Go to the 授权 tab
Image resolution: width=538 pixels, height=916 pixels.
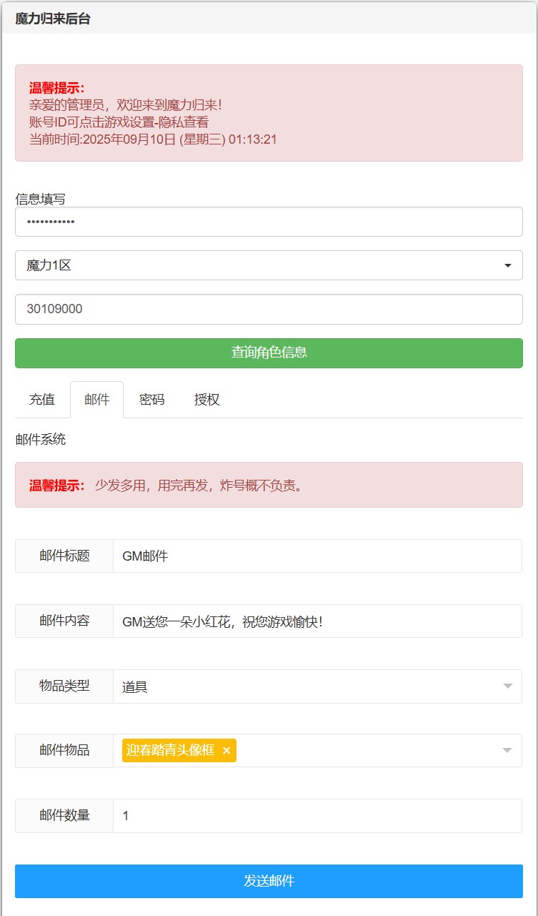206,400
